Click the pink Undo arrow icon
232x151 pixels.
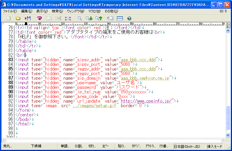pos(39,18)
